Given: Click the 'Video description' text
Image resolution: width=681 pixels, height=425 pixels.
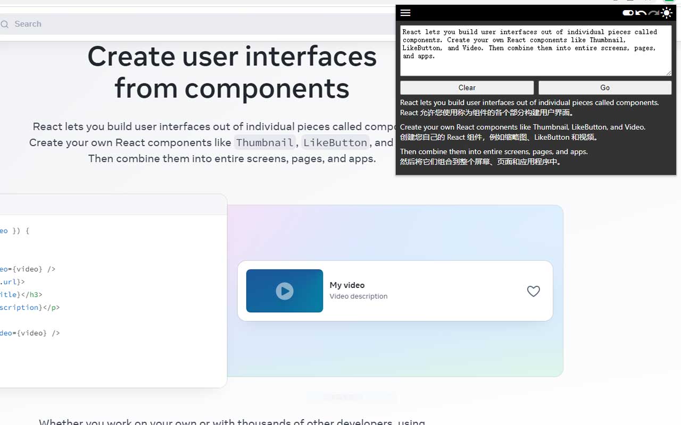Looking at the screenshot, I should coord(359,296).
